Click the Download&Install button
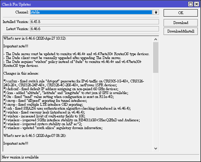 (181, 31)
